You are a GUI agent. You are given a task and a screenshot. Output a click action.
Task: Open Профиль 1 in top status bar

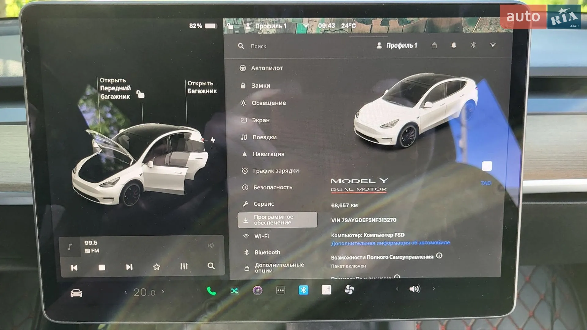(x=266, y=26)
